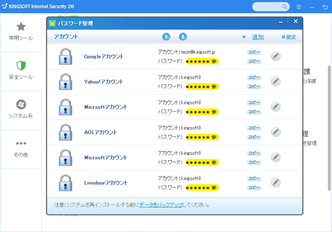Image resolution: width=332 pixels, height=232 pixels.
Task: Copy the Livedoorアカウント username
Action: point(254,178)
